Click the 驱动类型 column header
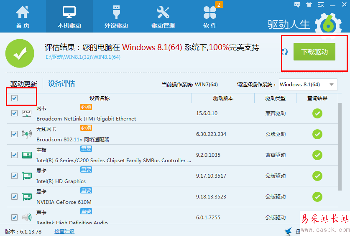The height and width of the screenshot is (236, 350). (x=275, y=98)
